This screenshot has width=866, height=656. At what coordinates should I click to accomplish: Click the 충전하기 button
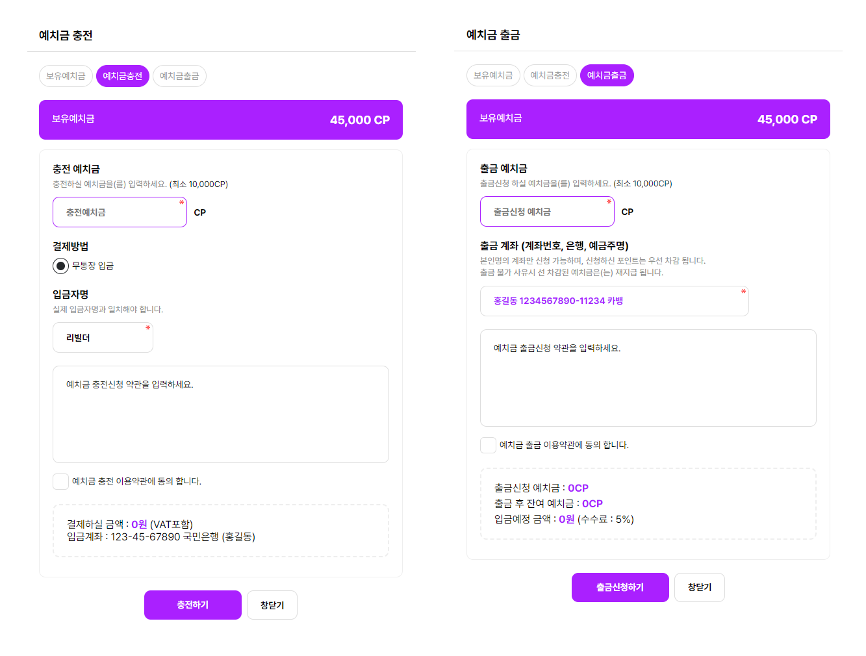193,605
